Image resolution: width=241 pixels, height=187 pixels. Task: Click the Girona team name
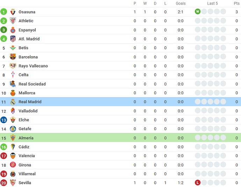pyautogui.click(x=25, y=165)
